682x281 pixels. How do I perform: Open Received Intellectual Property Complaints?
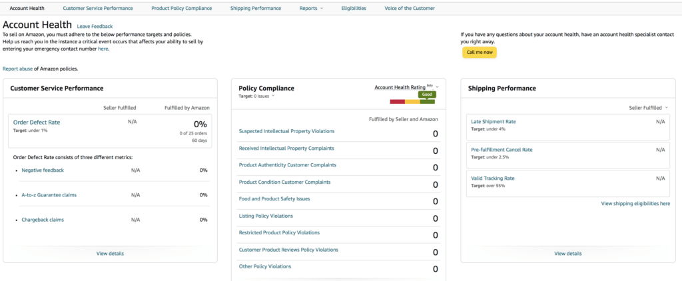(286, 148)
